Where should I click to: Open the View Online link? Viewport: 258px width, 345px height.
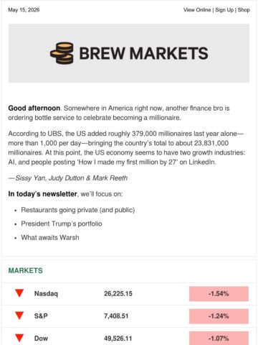197,10
